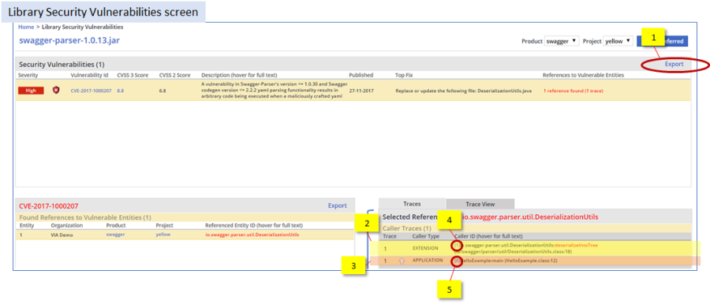
Task: Open CVE-2017-1000207 vulnerability ID link
Action: point(91,91)
